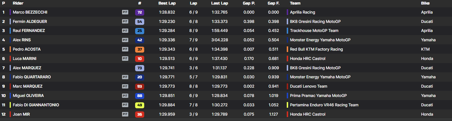The height and width of the screenshot is (121, 452).
Task: Select Pertamina Enduro VR46 Racing Team
Action: click(324, 105)
